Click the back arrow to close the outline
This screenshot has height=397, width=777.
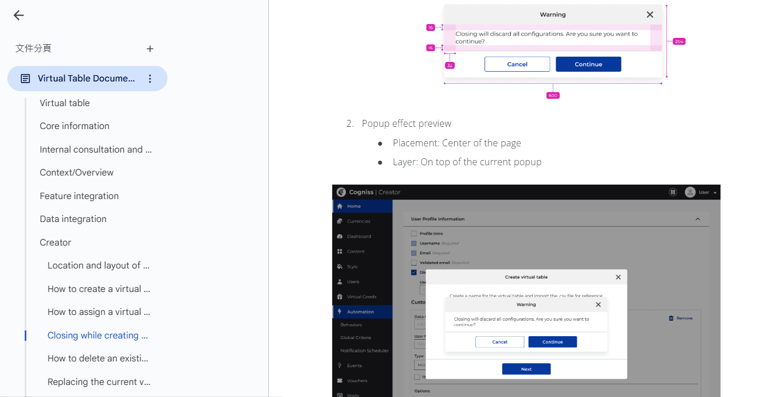click(19, 15)
